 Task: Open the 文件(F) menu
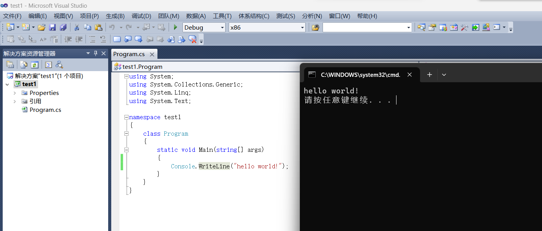click(12, 16)
